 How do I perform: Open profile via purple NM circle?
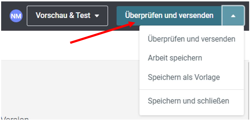(16, 16)
